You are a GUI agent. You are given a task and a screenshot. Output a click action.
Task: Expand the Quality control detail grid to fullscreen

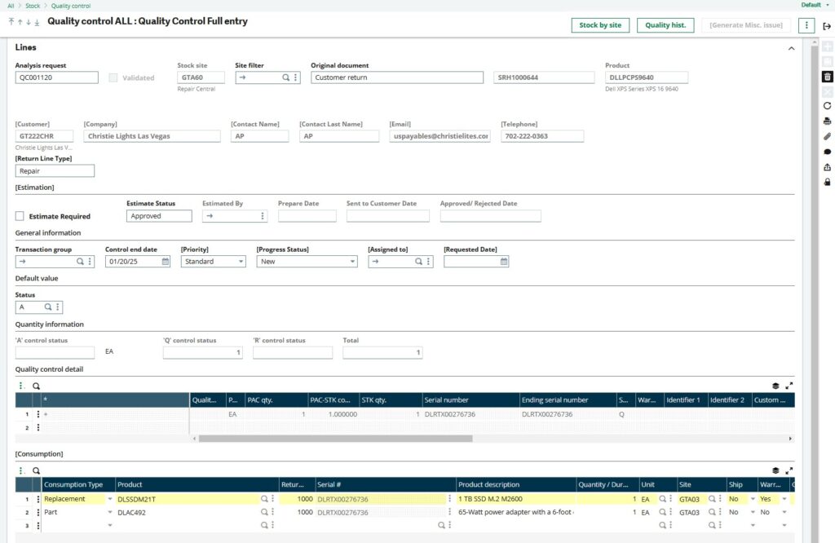(789, 386)
